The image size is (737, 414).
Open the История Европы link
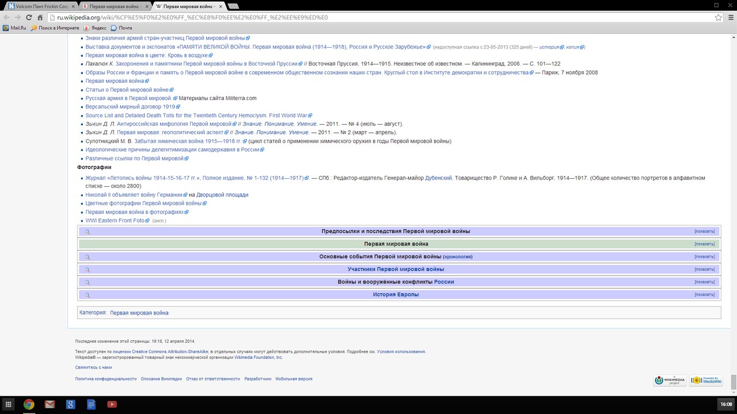396,295
